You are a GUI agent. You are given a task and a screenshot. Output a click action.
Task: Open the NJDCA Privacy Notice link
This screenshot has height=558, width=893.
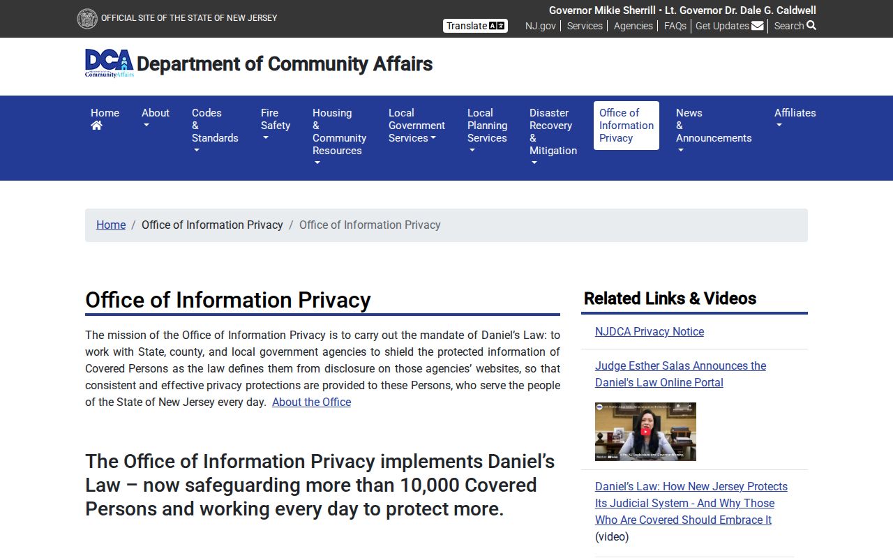[x=650, y=331]
